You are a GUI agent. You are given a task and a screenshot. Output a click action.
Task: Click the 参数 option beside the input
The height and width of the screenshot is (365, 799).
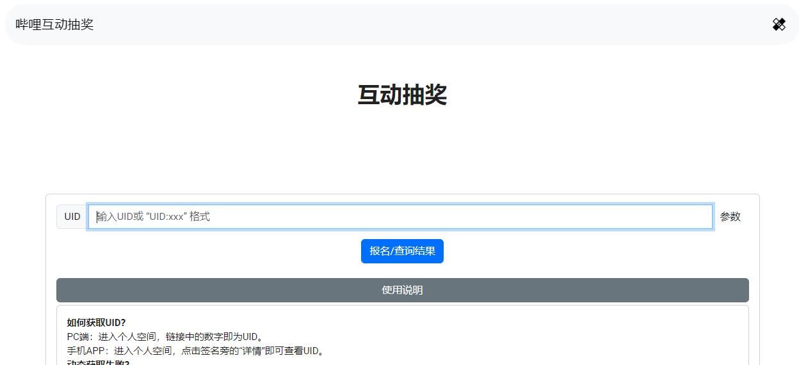tap(730, 217)
